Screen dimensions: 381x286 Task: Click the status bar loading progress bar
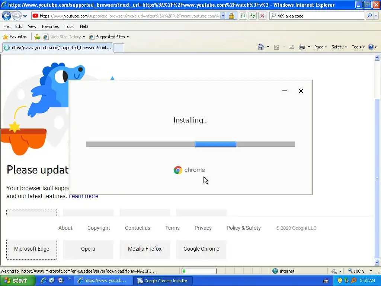click(x=199, y=271)
